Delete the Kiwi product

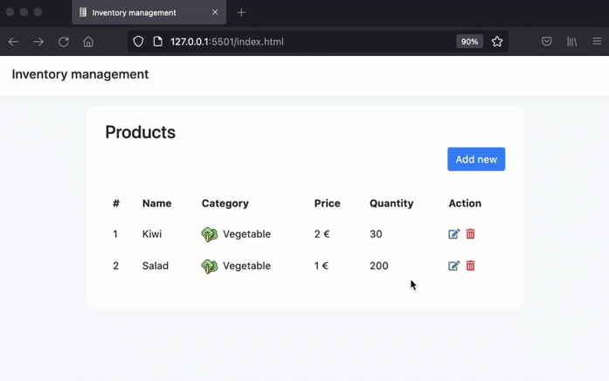470,234
